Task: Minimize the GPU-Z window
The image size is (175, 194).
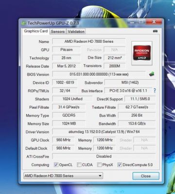Action: point(132,22)
